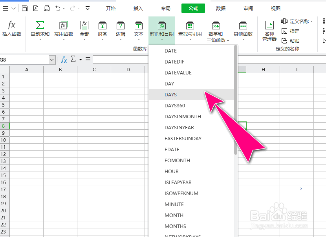Open dropdown chevron beside hamburger menu
The image size is (326, 237).
click(x=13, y=8)
